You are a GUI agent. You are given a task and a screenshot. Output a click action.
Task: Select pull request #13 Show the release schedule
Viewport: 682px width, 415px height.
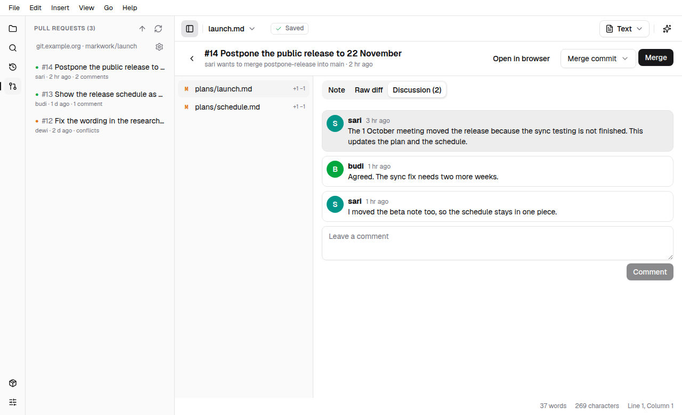coord(100,98)
